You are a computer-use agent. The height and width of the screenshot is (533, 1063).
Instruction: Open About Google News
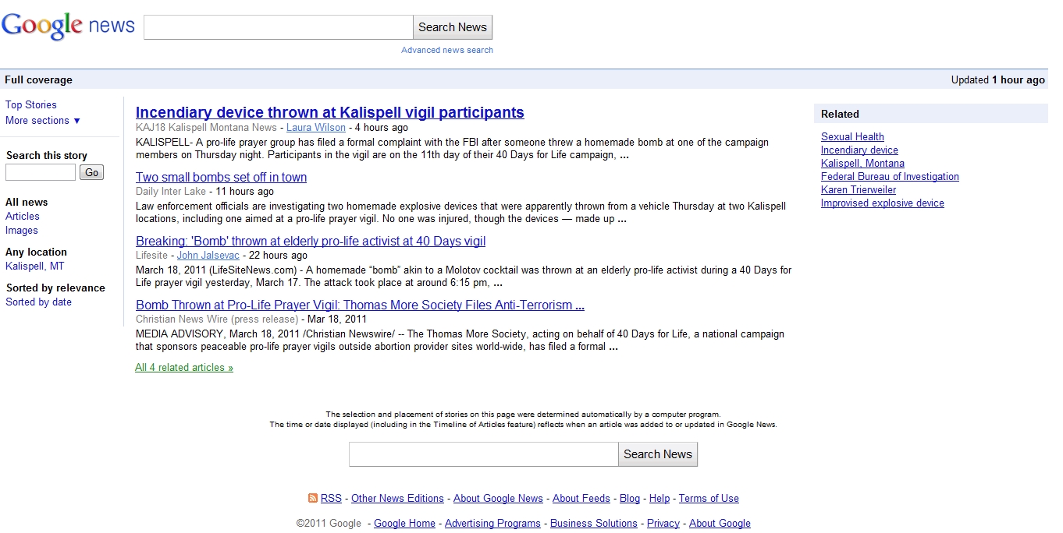click(498, 498)
